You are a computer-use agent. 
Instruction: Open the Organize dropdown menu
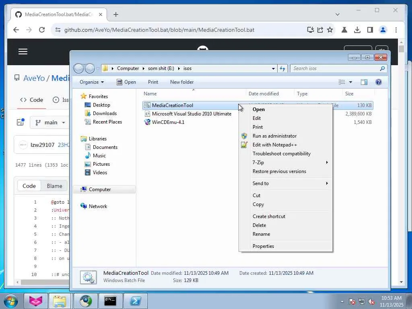[x=91, y=82]
